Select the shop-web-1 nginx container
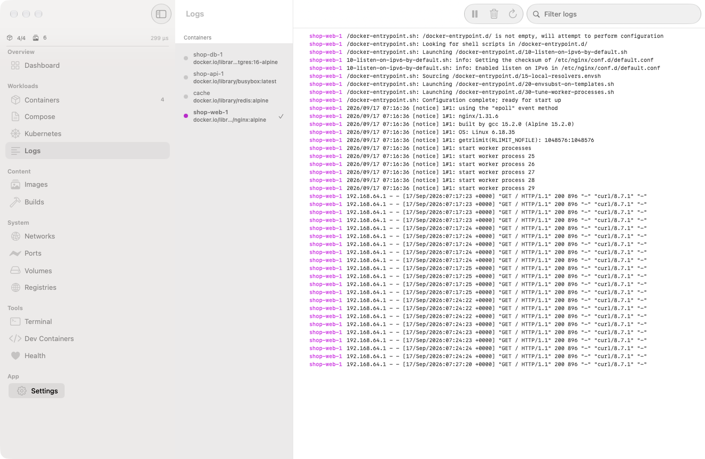The height and width of the screenshot is (459, 705). coord(234,116)
